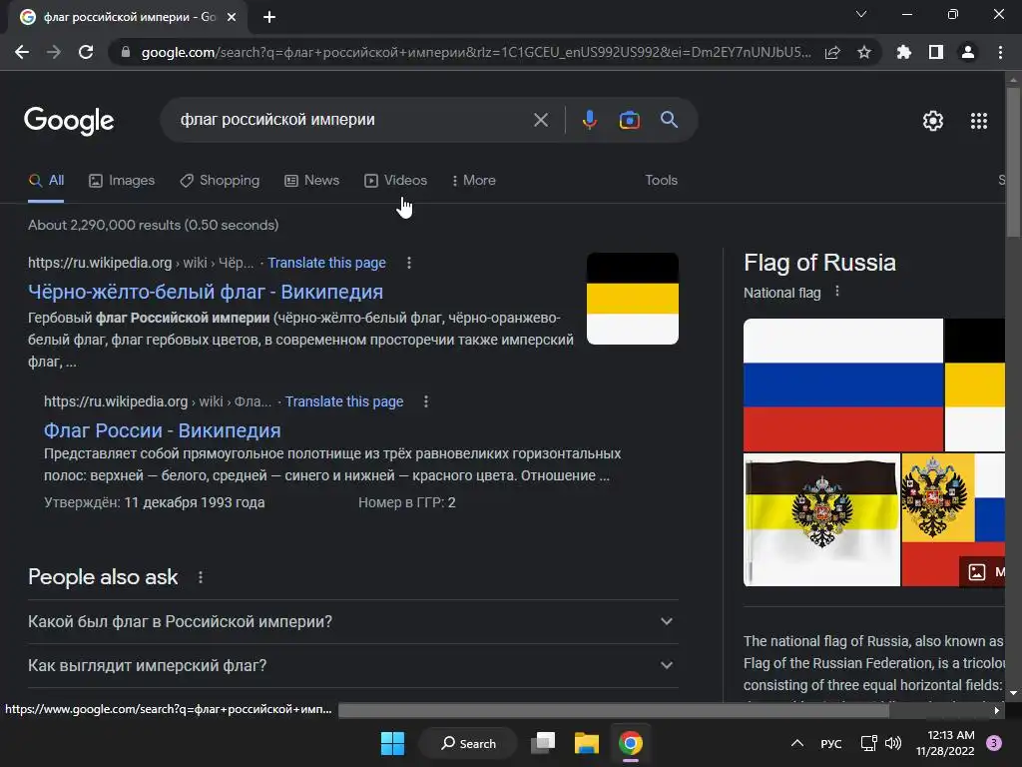Click into the Google search field
Image resolution: width=1022 pixels, height=767 pixels.
352,120
